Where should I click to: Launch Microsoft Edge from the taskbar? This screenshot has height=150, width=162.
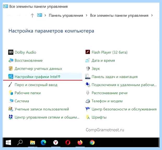[x=43, y=142]
